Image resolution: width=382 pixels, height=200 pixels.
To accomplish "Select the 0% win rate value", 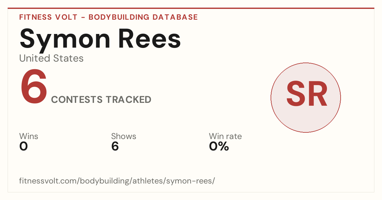I will [x=219, y=146].
